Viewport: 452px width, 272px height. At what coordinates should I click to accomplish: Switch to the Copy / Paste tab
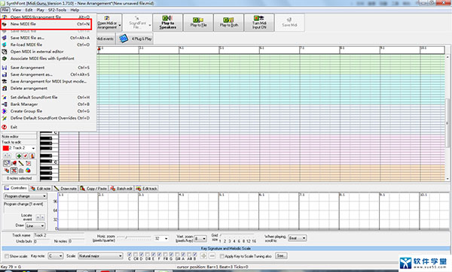(93, 189)
